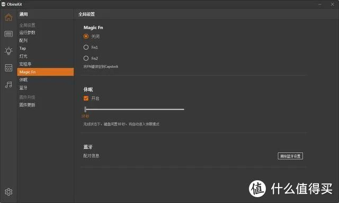The height and width of the screenshot is (203, 339).
Task: Click the Magic Fn section heading
Action: coord(93,27)
